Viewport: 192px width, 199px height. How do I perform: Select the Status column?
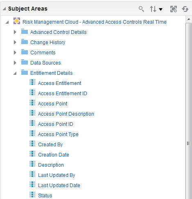45,196
